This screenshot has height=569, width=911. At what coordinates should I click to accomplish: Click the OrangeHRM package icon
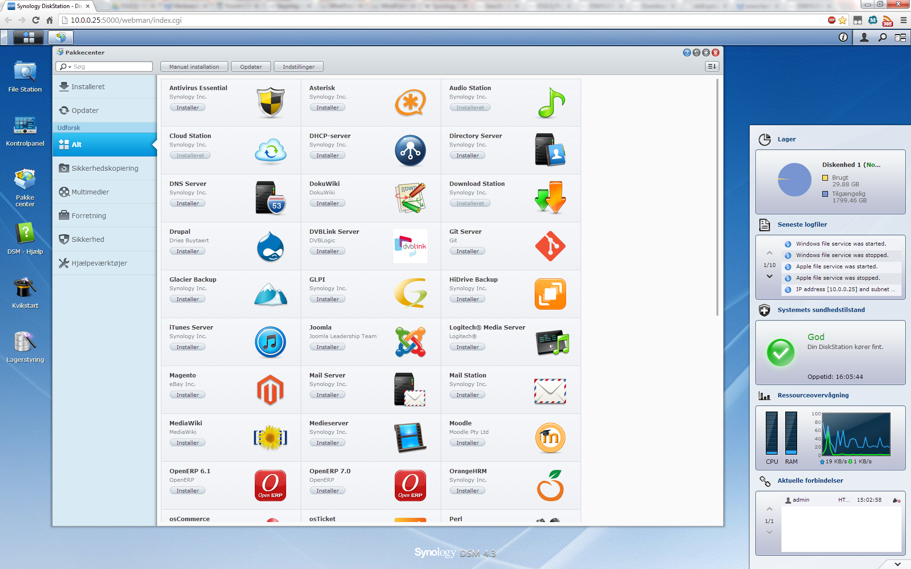(550, 486)
